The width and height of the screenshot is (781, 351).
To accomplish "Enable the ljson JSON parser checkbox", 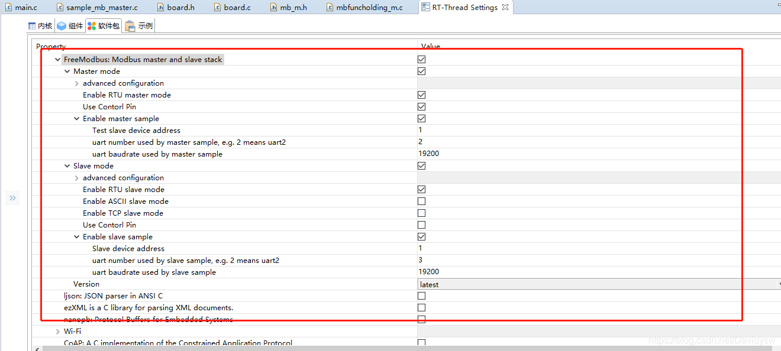I will click(x=422, y=295).
